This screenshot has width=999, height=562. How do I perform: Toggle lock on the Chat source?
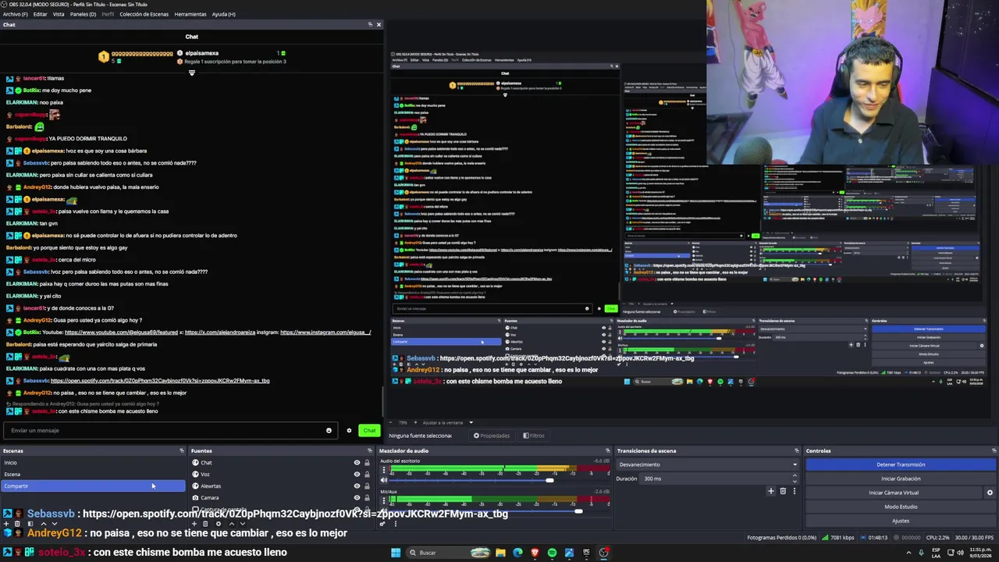pos(367,462)
